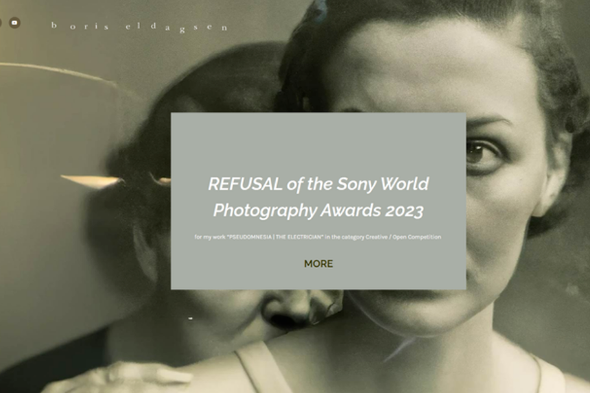Click the Creative / Open Competition text

[403, 237]
